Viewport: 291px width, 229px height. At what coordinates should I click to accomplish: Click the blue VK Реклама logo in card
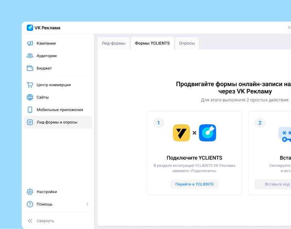click(x=207, y=133)
